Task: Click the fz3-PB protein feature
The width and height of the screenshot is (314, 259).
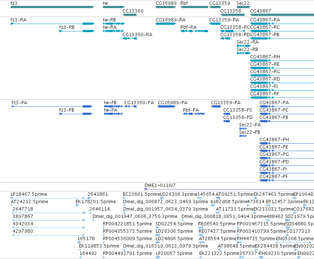Action: click(76, 114)
